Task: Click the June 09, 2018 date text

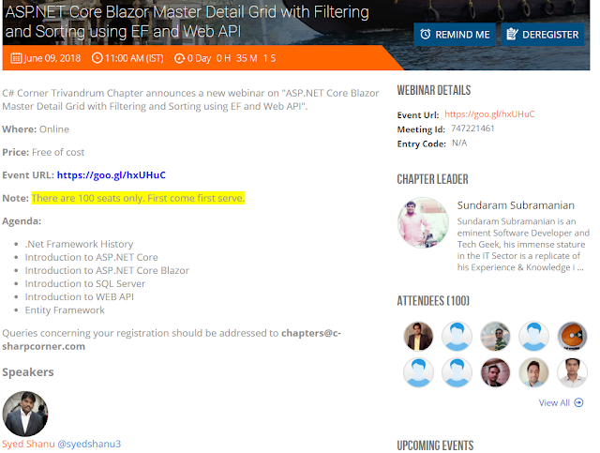Action: (x=52, y=58)
